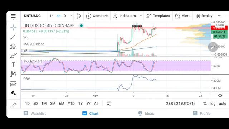Set range to 3M
This screenshot has width=229, height=129.
(53, 104)
